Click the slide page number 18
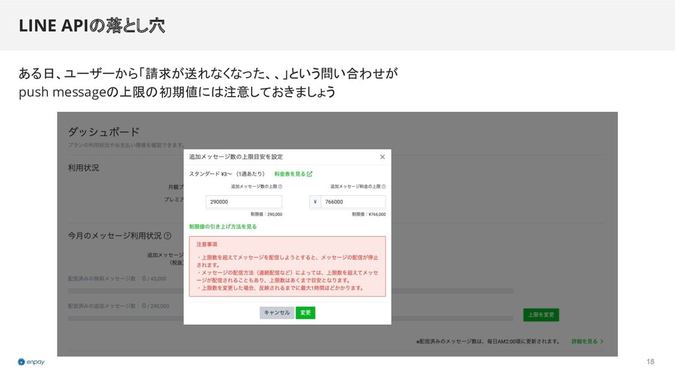Screen dimensions: 675x379 [x=650, y=362]
